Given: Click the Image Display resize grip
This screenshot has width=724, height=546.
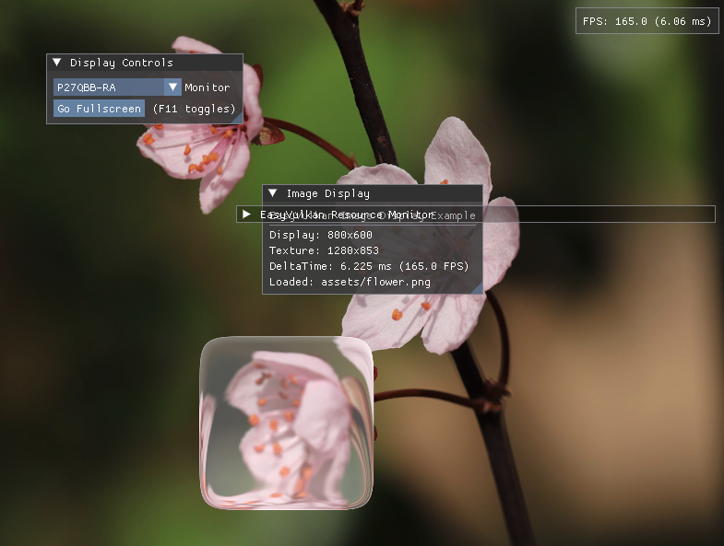Looking at the screenshot, I should pos(478,289).
